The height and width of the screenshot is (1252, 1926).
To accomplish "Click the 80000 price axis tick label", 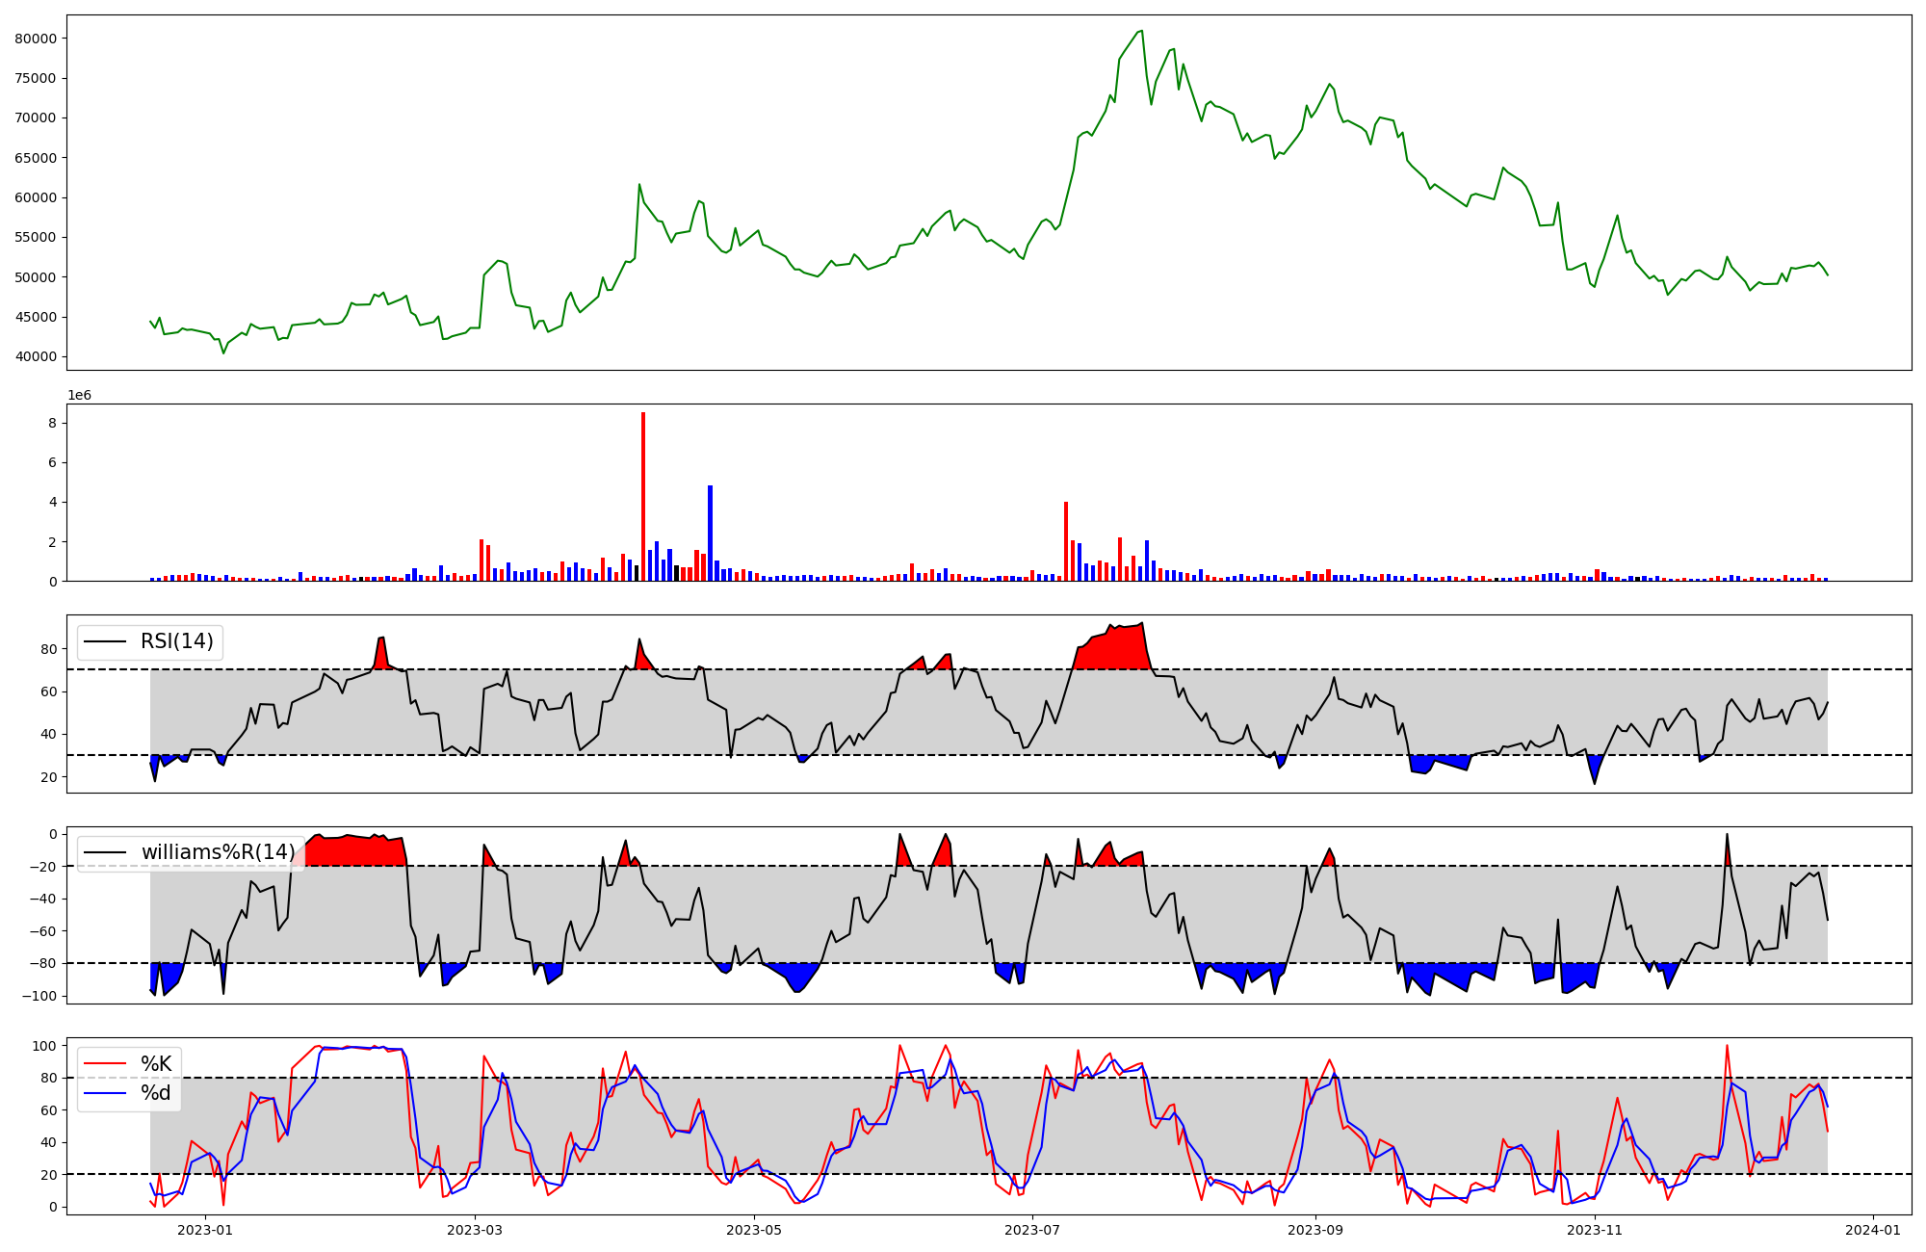I will [36, 39].
